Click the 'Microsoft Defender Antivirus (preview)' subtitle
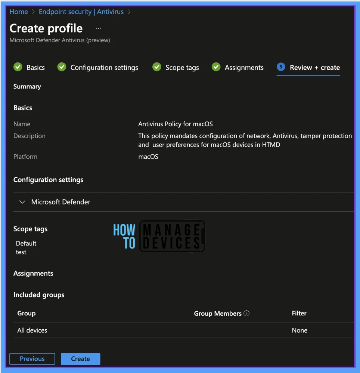 coord(60,40)
